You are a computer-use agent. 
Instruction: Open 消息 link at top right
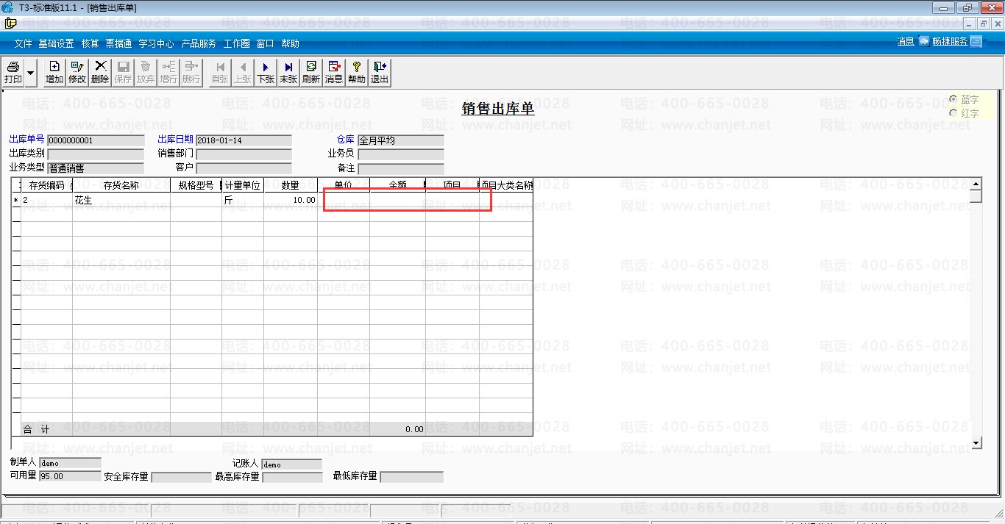[906, 41]
